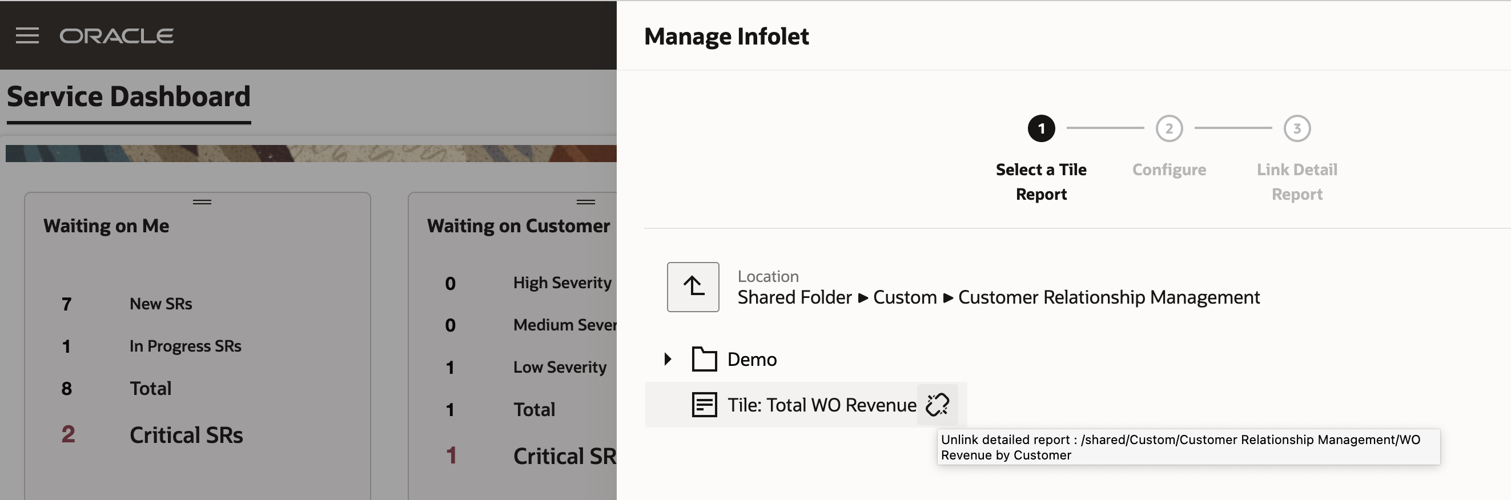The width and height of the screenshot is (1511, 500).
Task: Click Custom in the location breadcrumb
Action: (905, 298)
